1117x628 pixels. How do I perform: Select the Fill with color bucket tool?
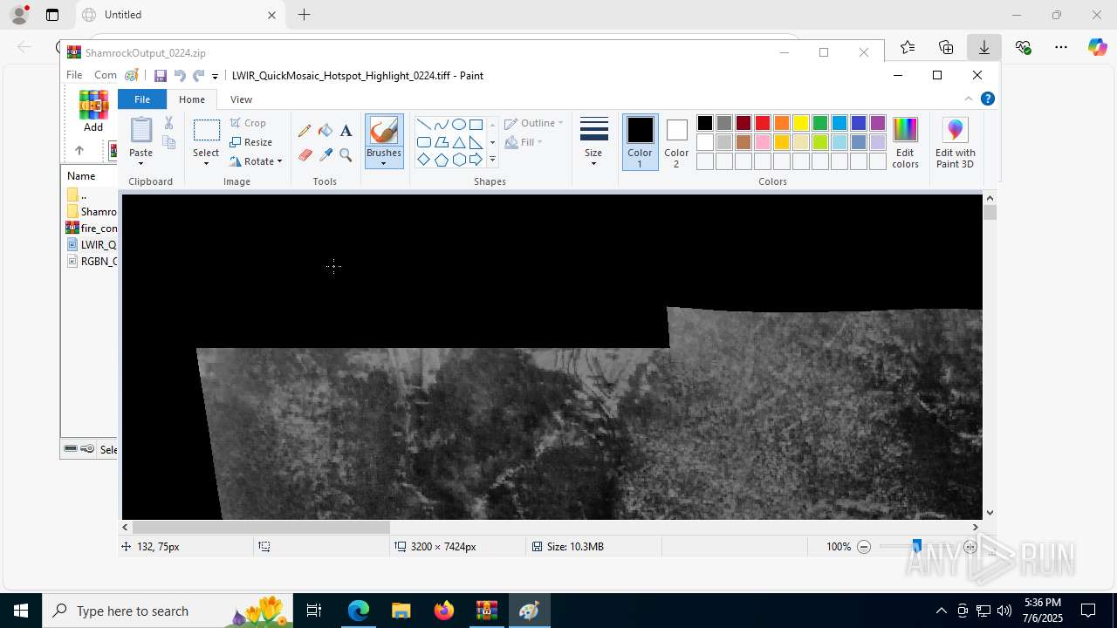coord(326,131)
